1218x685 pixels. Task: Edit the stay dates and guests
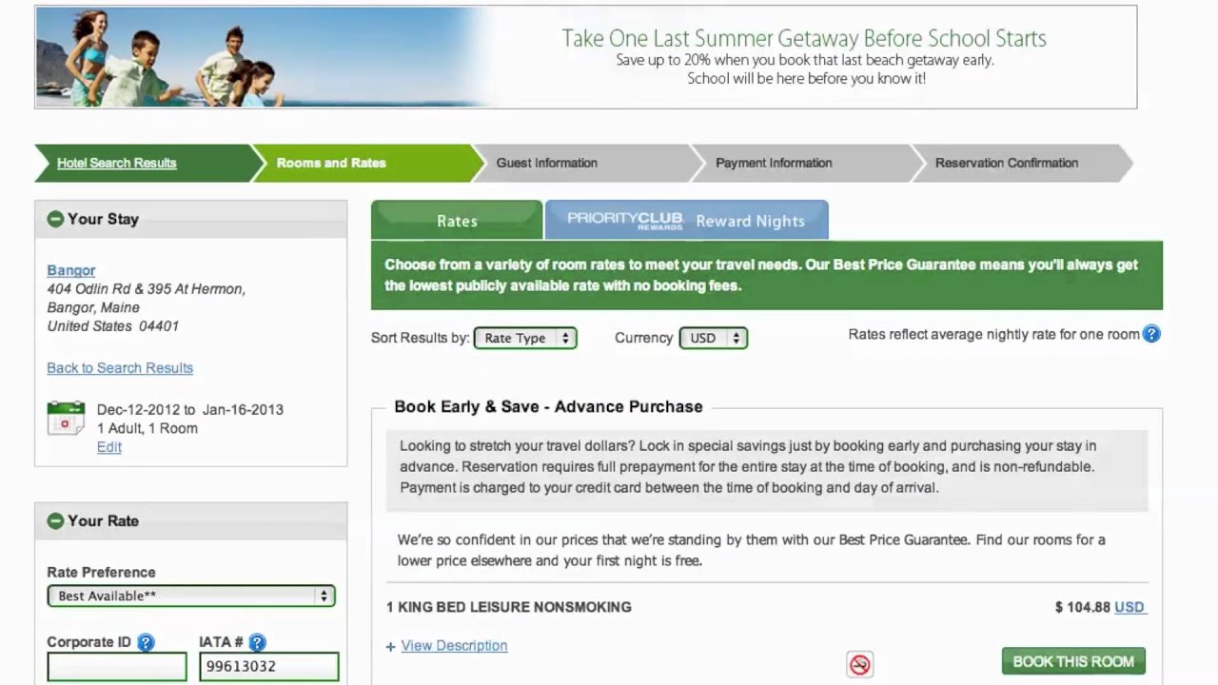point(109,447)
